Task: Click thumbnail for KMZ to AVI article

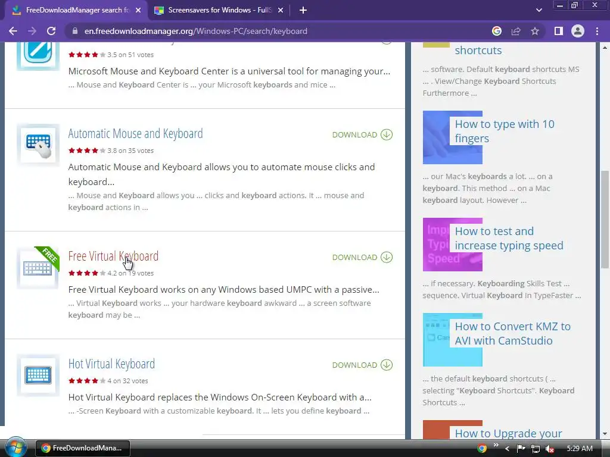Action: click(x=453, y=340)
